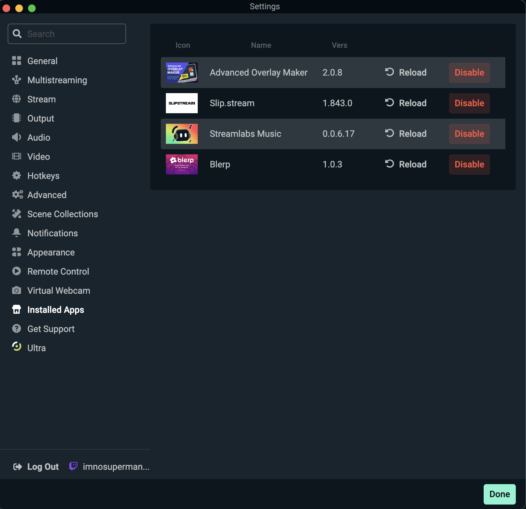Screen dimensions: 526x509
Task: Select the Appearance icon
Action: [x=17, y=252]
